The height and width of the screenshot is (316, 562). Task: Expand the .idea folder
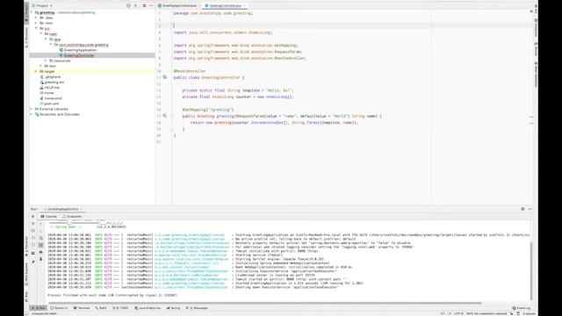(x=36, y=18)
